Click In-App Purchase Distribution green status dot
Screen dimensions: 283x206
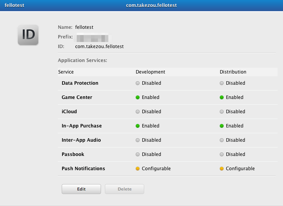click(x=222, y=126)
